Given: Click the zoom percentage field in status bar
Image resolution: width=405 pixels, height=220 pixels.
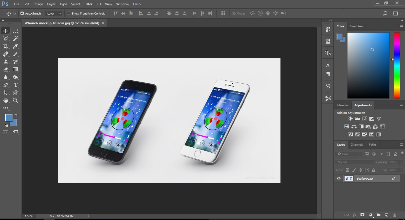Looking at the screenshot, I should point(29,216).
